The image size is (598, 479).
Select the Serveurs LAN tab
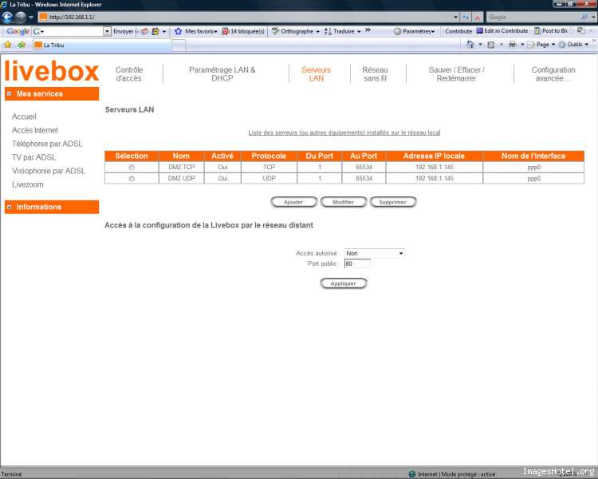(x=317, y=74)
